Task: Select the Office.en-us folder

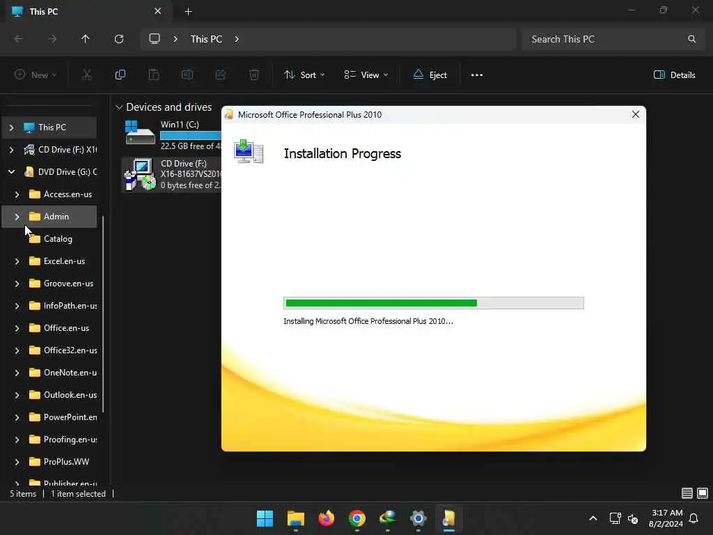Action: 66,328
